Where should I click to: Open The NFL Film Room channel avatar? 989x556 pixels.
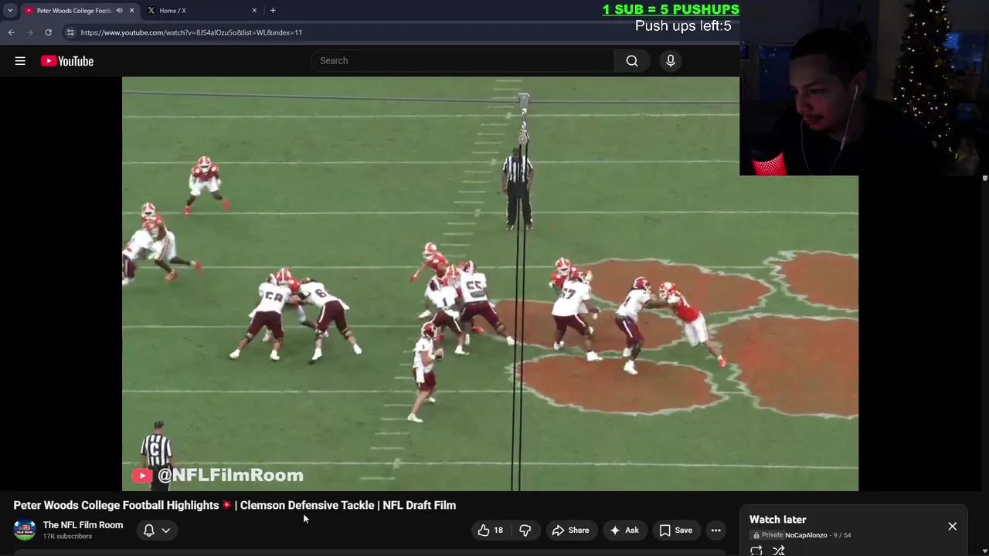click(x=25, y=530)
